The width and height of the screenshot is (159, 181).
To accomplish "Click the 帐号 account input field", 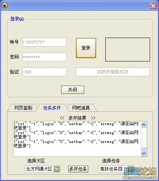I will (x=44, y=42).
